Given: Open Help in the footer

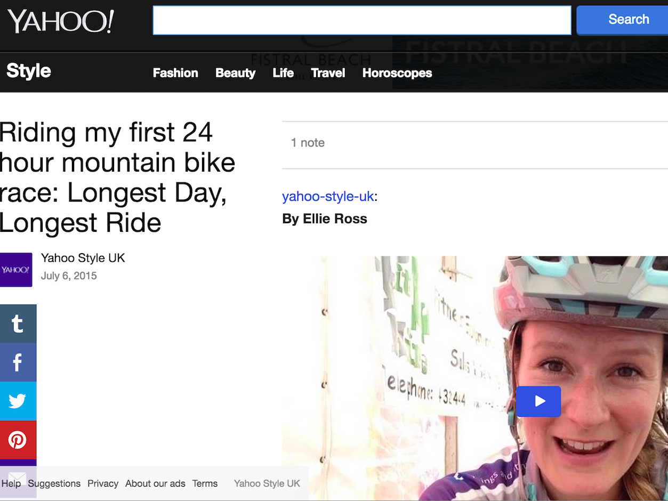Looking at the screenshot, I should point(11,483).
